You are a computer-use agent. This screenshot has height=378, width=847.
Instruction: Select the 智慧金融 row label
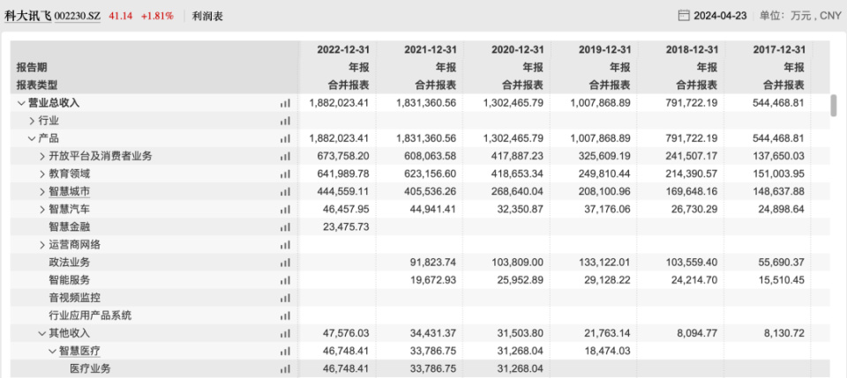69,227
